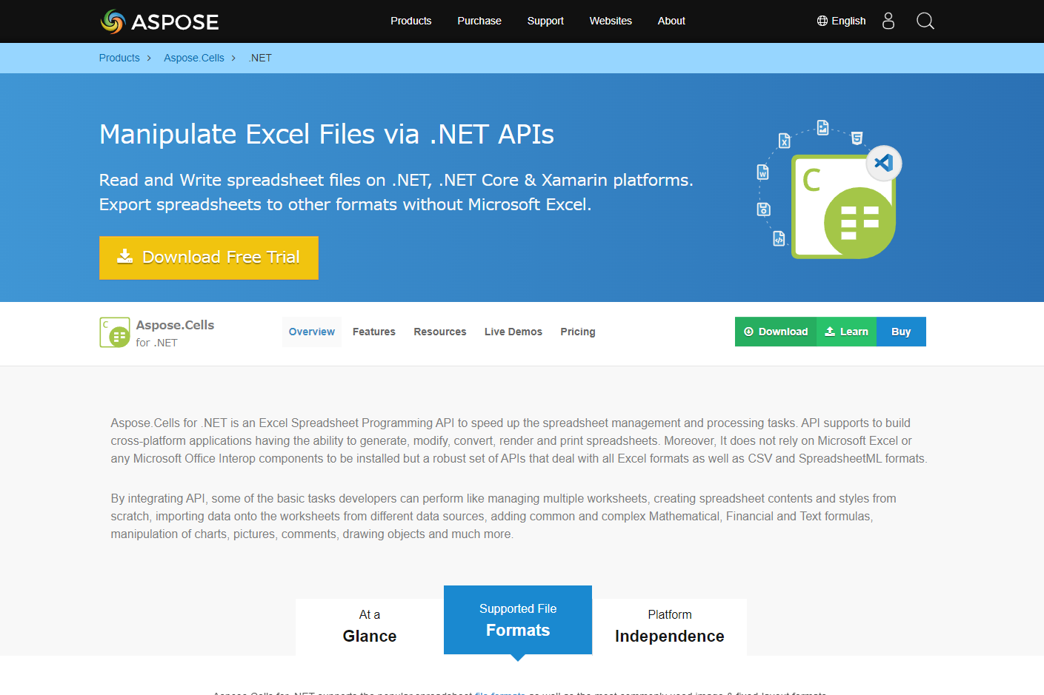Click Aspose.Cells for .NET product title

click(175, 333)
